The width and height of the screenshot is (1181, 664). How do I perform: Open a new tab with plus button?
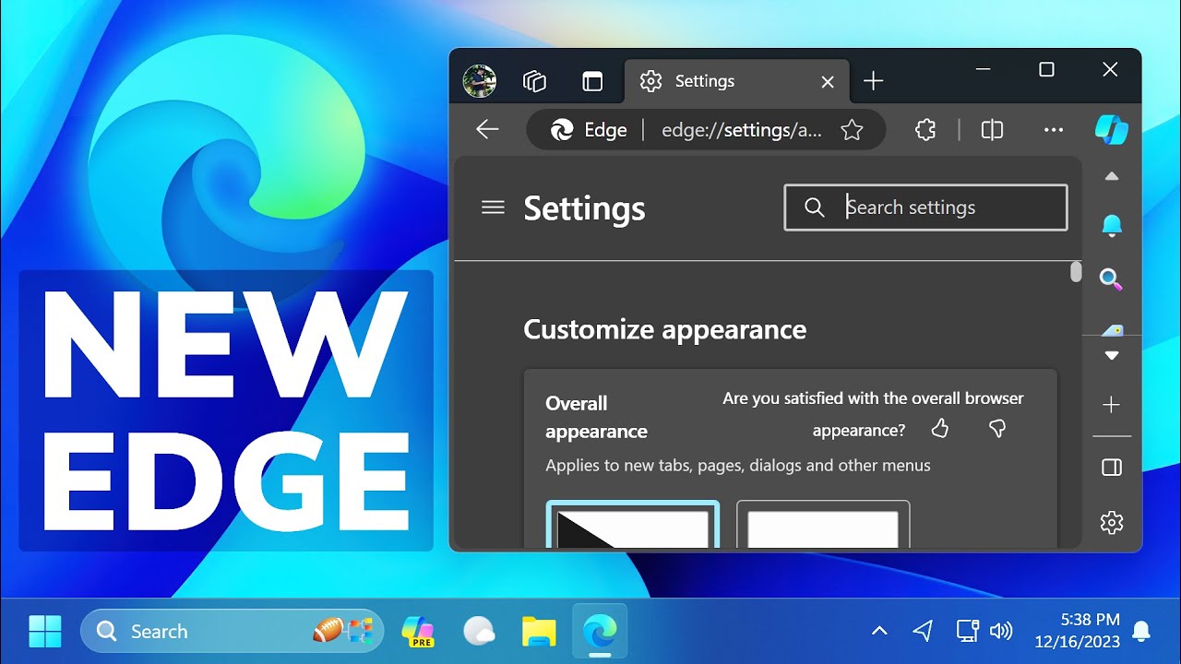(873, 81)
